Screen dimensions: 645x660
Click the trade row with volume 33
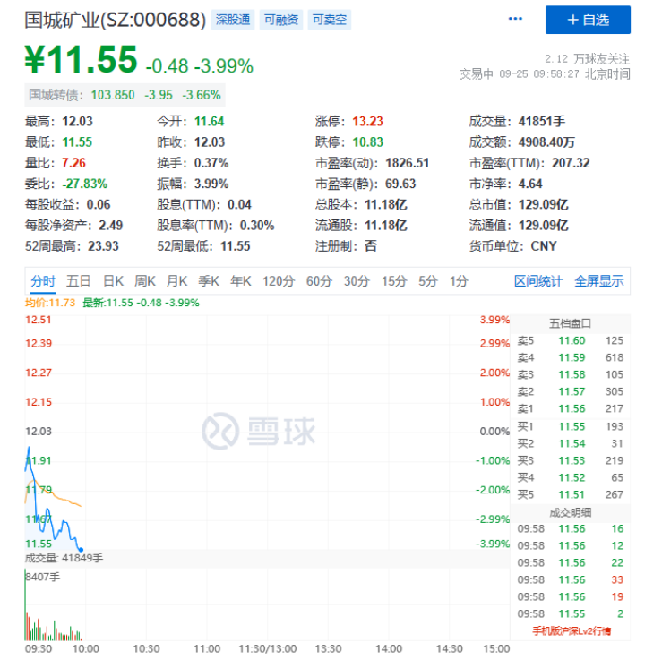(570, 579)
